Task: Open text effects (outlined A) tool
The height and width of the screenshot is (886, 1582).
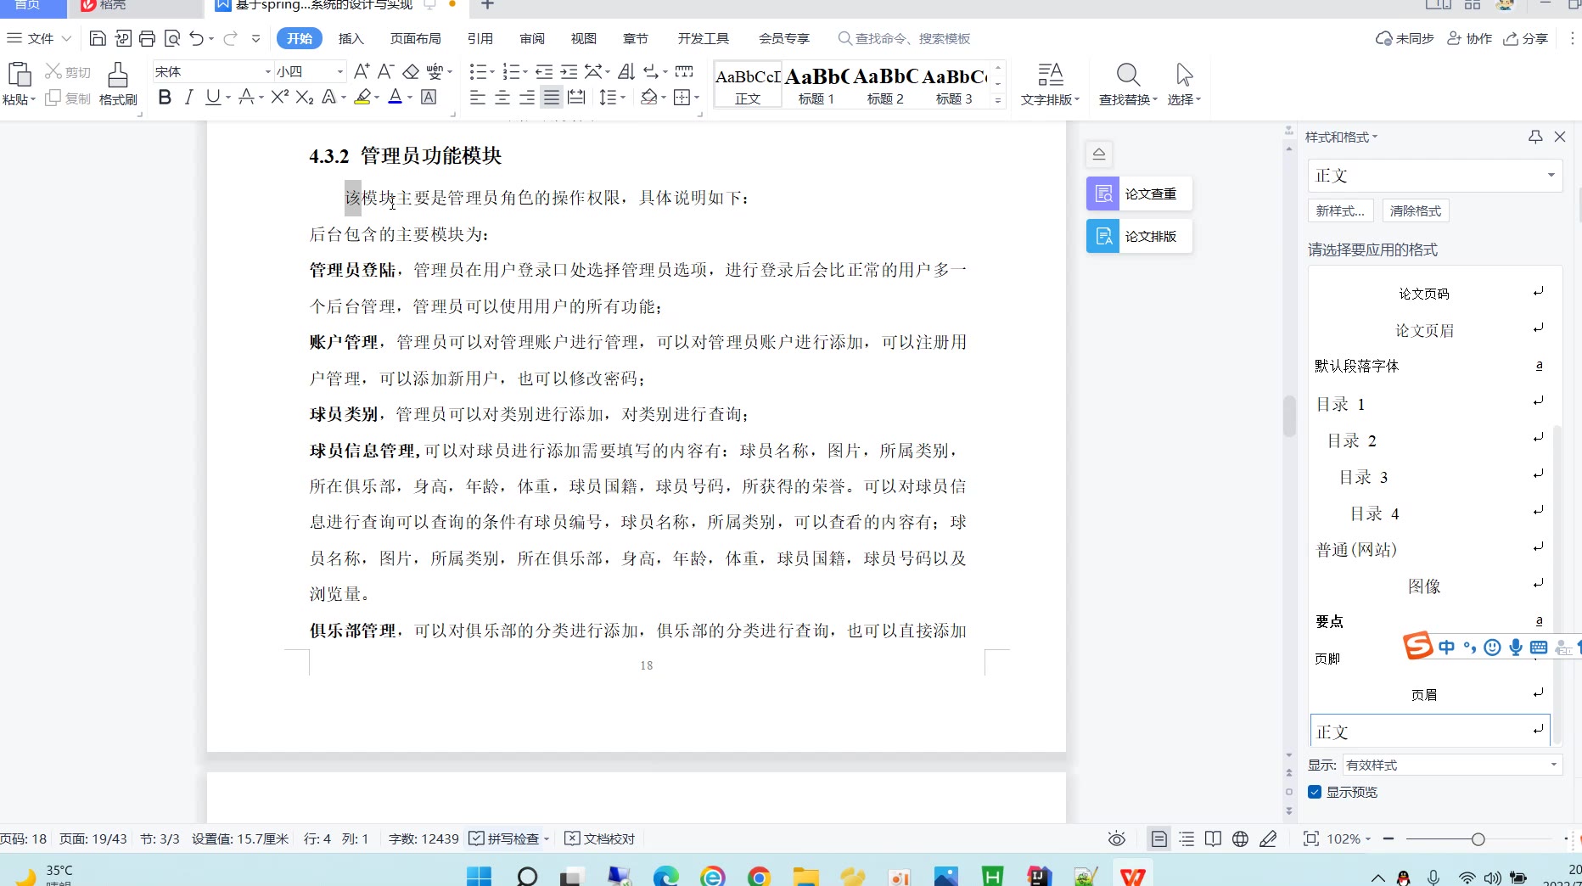Action: (x=329, y=97)
